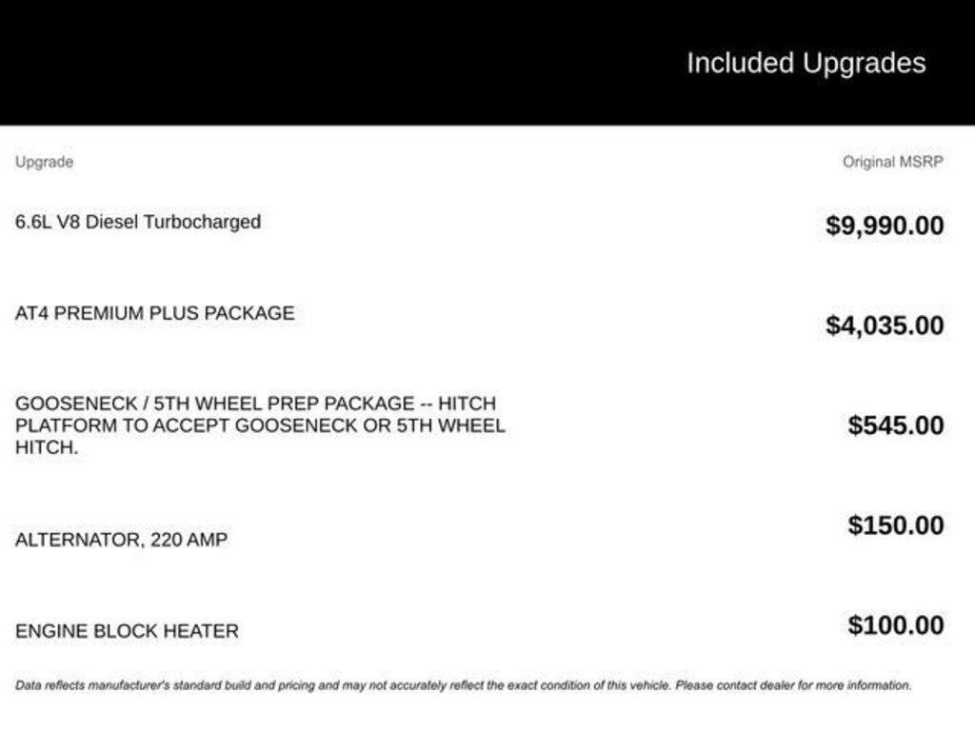
Task: Click the $100.00 price
Action: click(896, 625)
